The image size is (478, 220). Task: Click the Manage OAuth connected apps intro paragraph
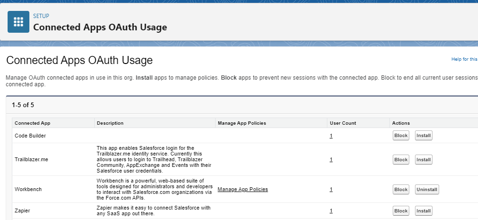(x=242, y=81)
